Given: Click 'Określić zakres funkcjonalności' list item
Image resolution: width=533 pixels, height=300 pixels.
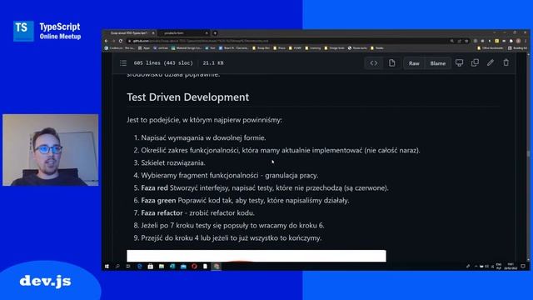Looking at the screenshot, I should point(281,150).
